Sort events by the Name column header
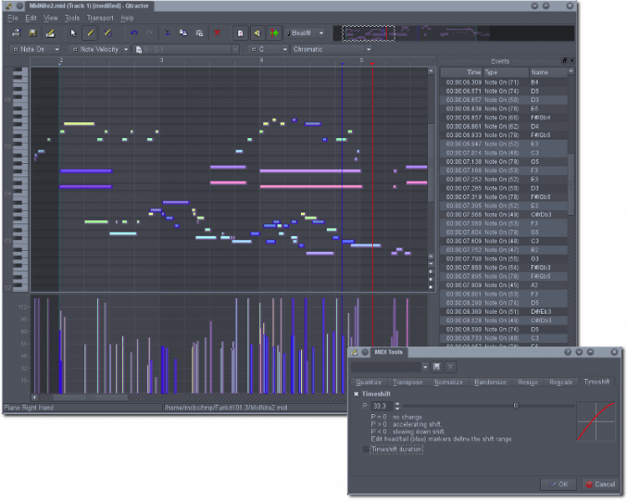This screenshot has height=502, width=627. tap(548, 73)
